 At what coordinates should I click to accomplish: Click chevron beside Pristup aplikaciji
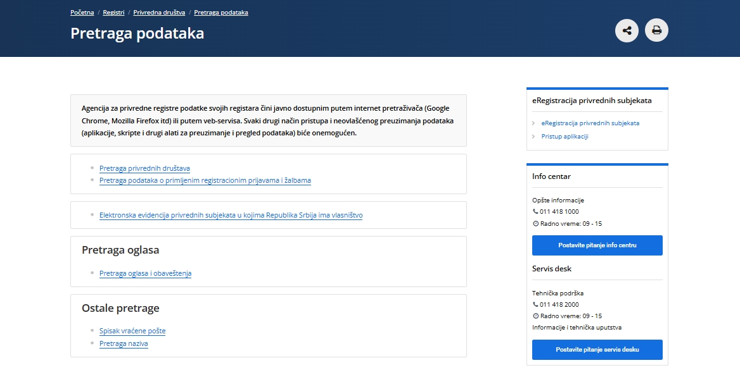point(534,137)
